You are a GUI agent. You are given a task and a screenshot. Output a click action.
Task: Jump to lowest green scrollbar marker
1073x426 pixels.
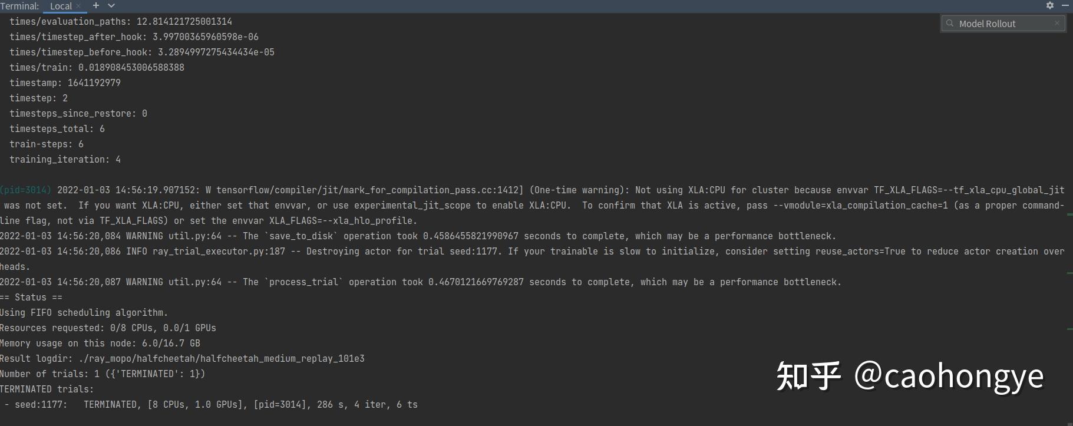(1069, 328)
